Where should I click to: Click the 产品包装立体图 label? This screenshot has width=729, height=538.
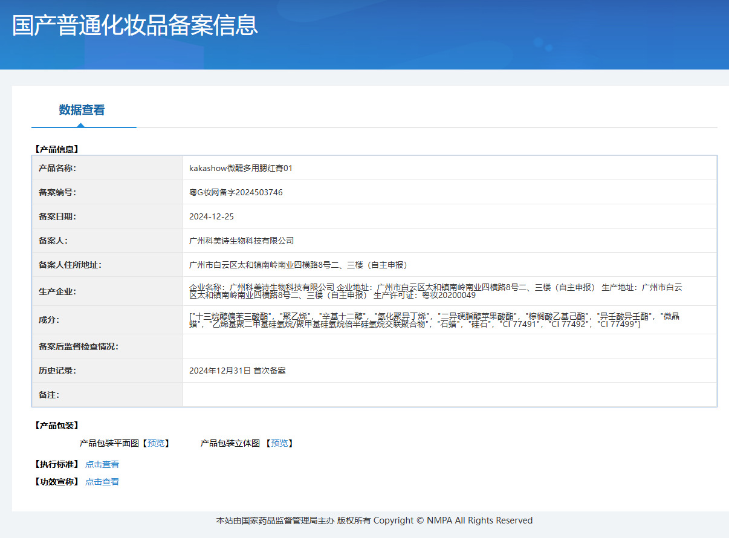click(x=230, y=443)
